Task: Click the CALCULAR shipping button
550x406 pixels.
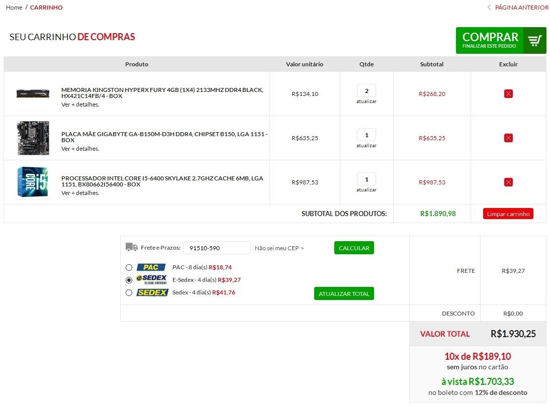Action: 354,248
